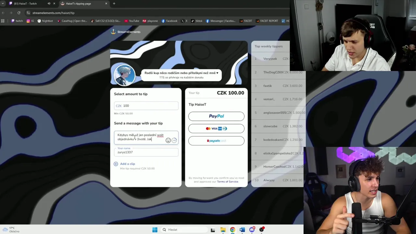Open the IG Instagram bookmark
The height and width of the screenshot is (234, 416).
[30, 21]
